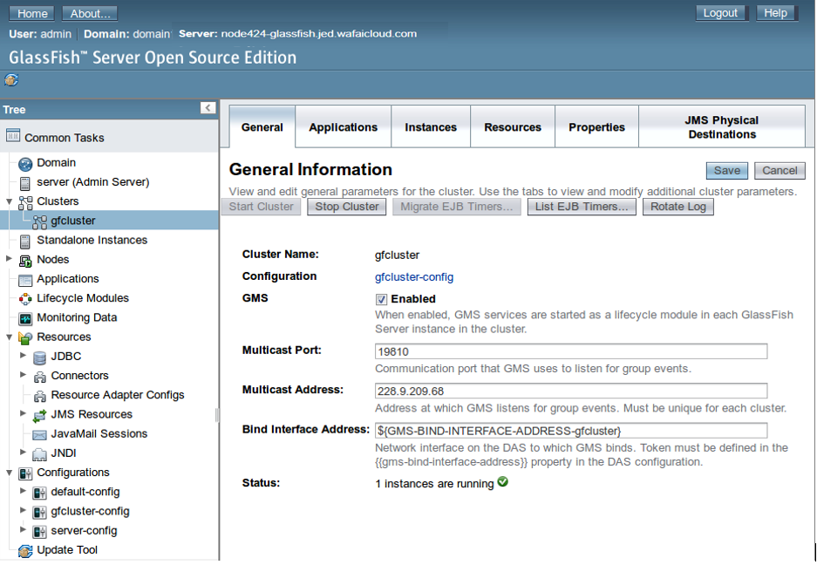
Task: Click the Logout button
Action: coord(720,13)
